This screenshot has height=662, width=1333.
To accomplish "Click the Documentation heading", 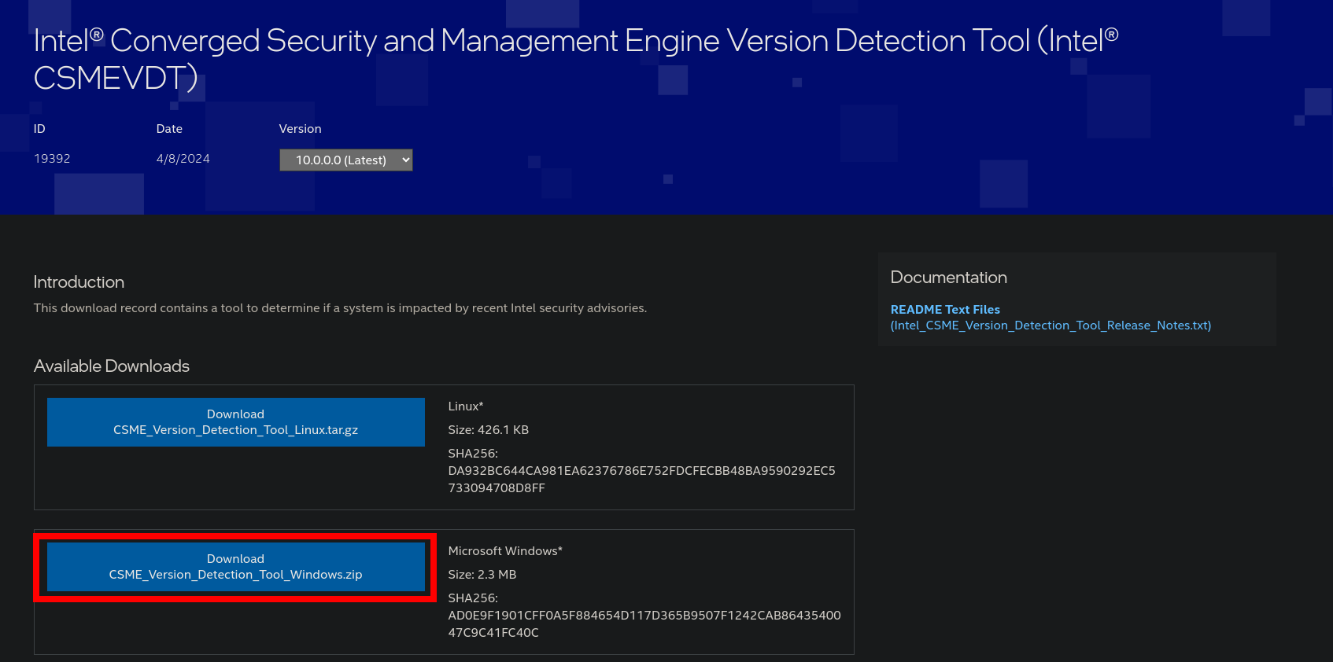I will pos(949,278).
